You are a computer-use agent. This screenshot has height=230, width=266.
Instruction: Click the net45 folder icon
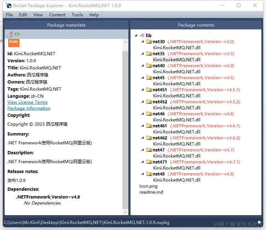click(x=149, y=77)
